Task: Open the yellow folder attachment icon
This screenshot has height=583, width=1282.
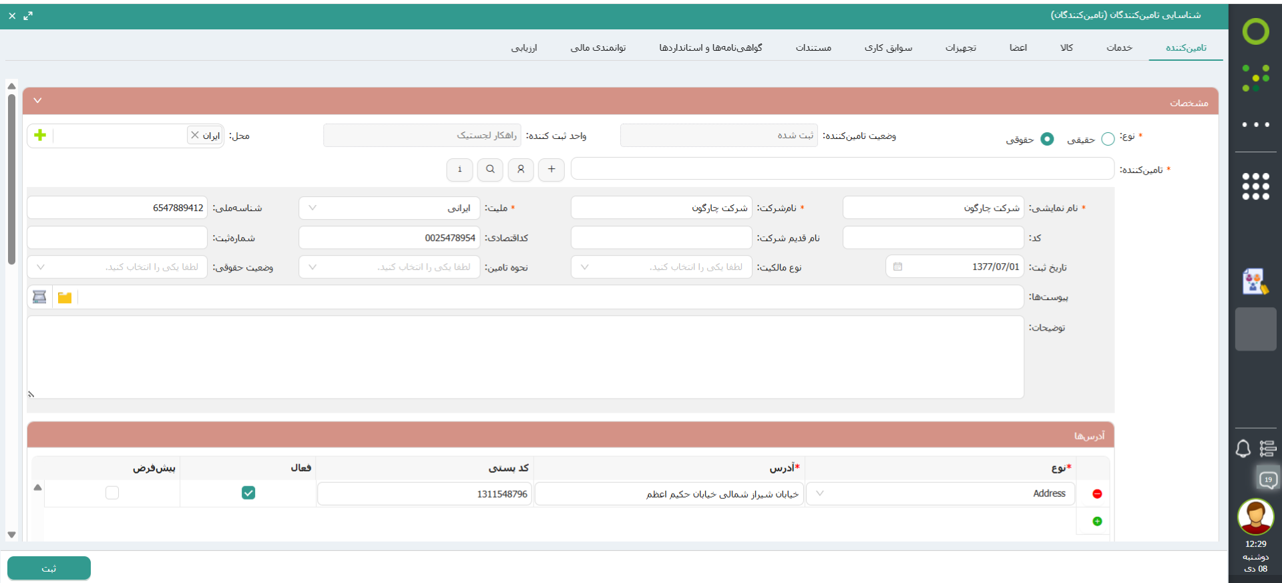Action: (x=65, y=297)
